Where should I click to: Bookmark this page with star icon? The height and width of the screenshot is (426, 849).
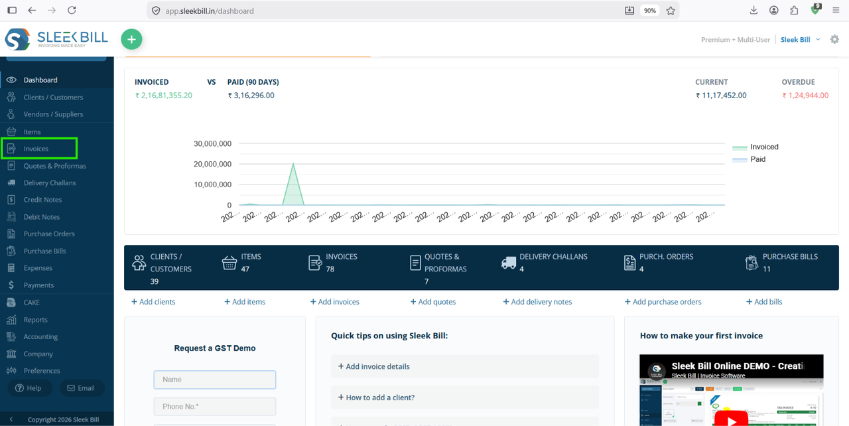[x=671, y=11]
